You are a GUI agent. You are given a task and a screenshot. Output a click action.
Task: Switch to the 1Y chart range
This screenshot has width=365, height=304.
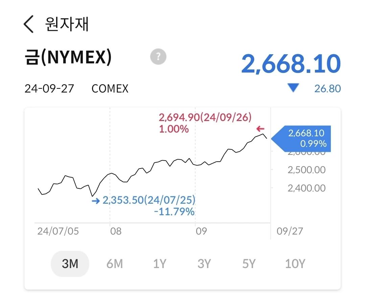pyautogui.click(x=160, y=264)
